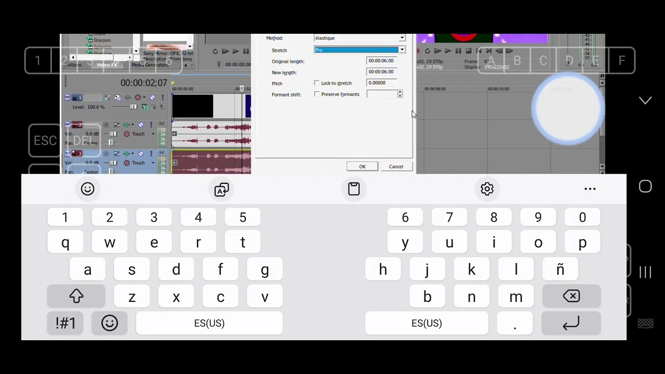Pause the preview window playback
The image size is (665, 374).
(x=458, y=51)
